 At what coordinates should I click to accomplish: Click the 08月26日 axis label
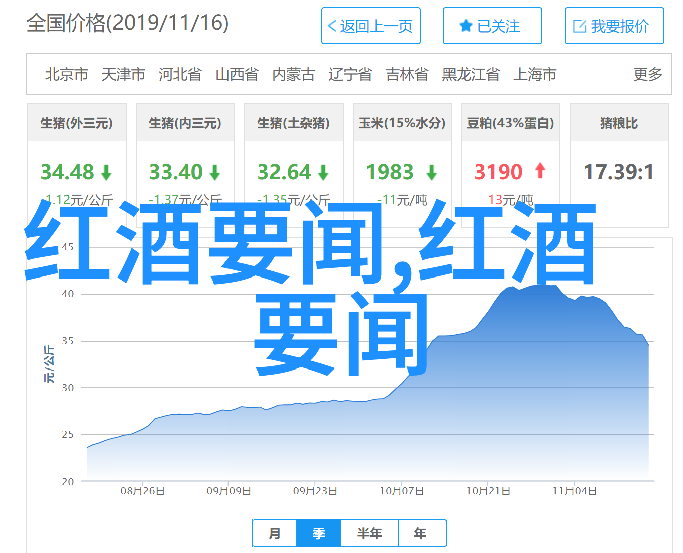(143, 491)
